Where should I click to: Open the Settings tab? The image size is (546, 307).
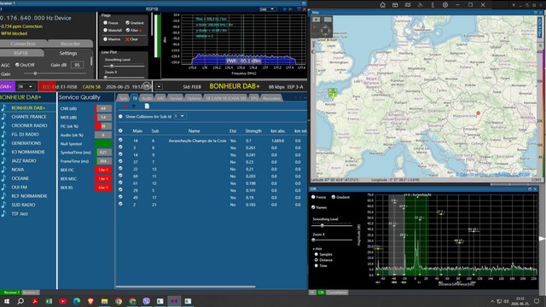point(68,53)
